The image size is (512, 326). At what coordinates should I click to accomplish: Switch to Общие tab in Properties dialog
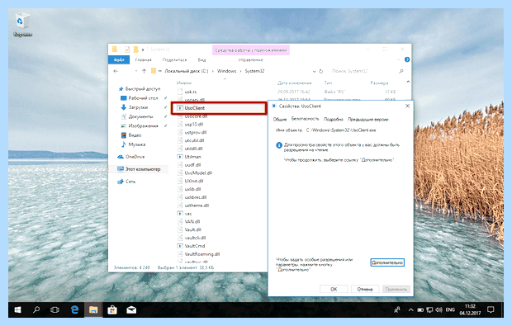click(x=280, y=119)
